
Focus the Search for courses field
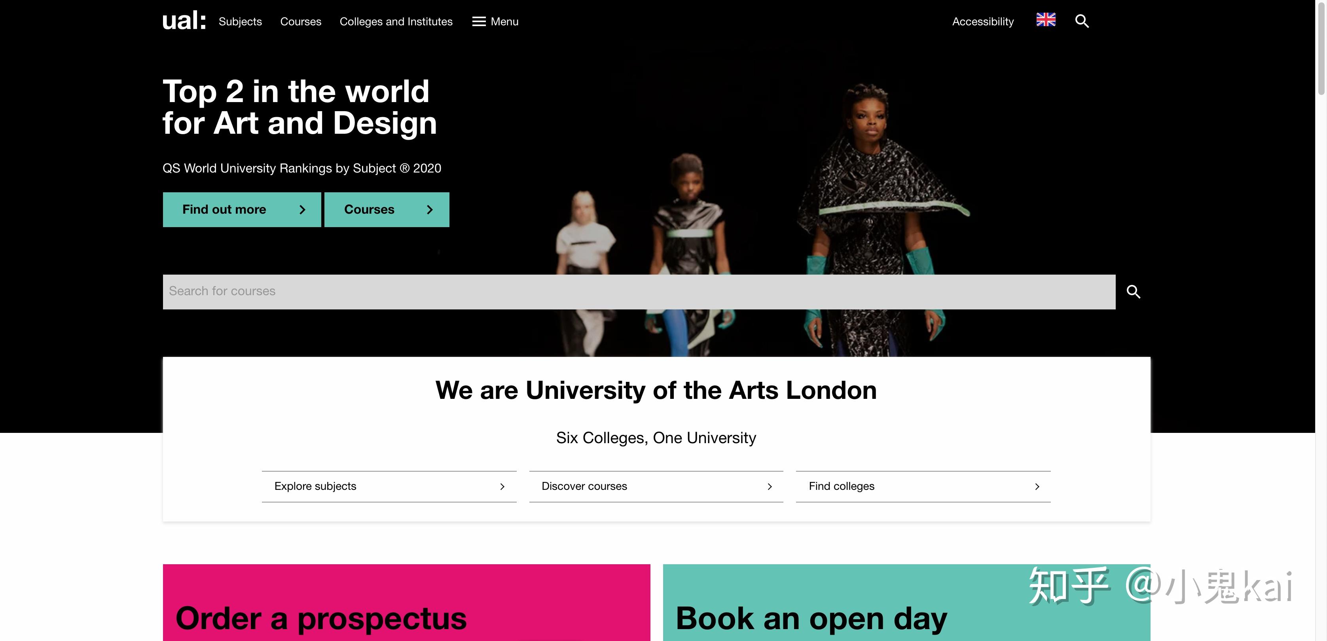point(639,292)
